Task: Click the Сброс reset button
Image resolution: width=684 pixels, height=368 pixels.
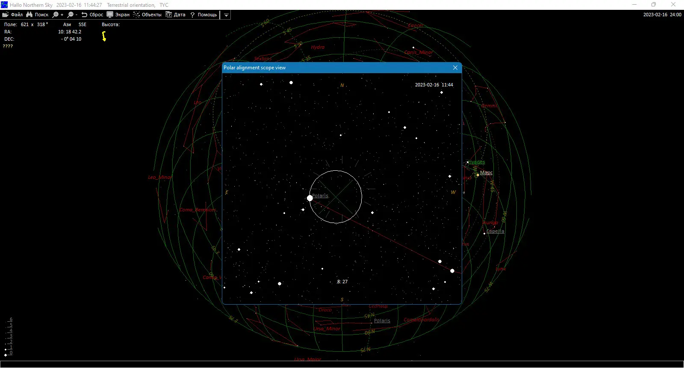Action: [92, 15]
